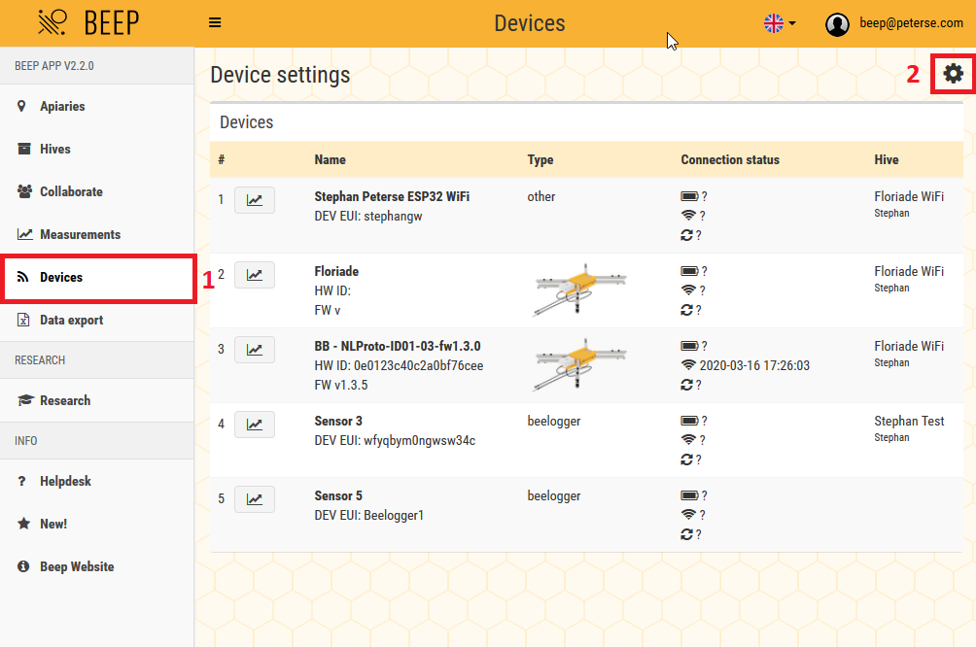The image size is (976, 647).
Task: Open the language flag dropdown
Action: [780, 23]
